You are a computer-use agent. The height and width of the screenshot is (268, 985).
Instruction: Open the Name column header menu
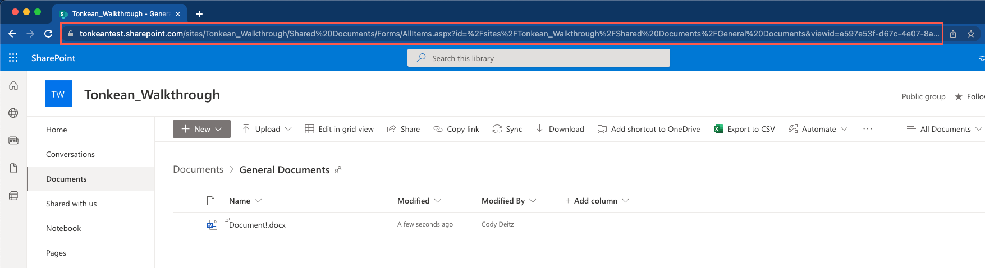tap(245, 201)
